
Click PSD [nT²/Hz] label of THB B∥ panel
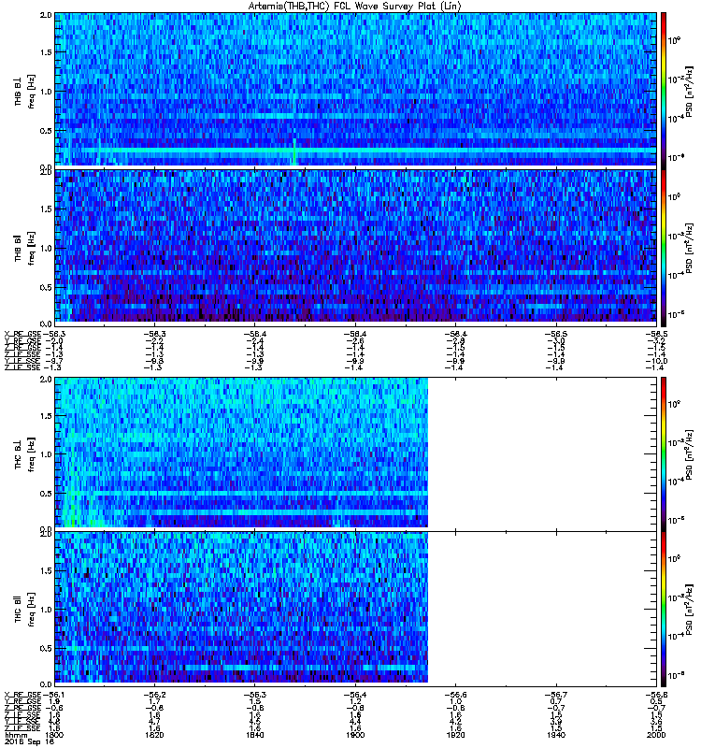coord(689,248)
